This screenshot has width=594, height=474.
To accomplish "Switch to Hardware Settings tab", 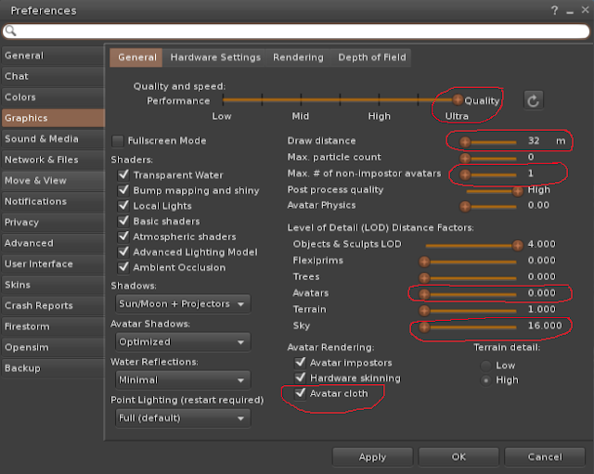I will (215, 58).
